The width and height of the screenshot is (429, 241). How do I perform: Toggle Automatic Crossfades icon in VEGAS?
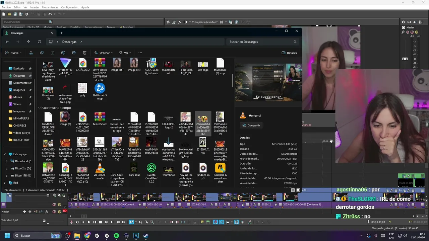click(221, 222)
